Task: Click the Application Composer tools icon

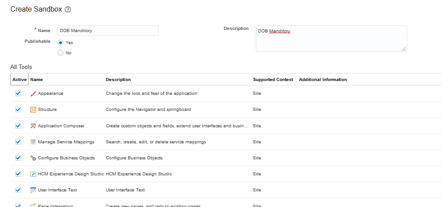Action: 33,126
